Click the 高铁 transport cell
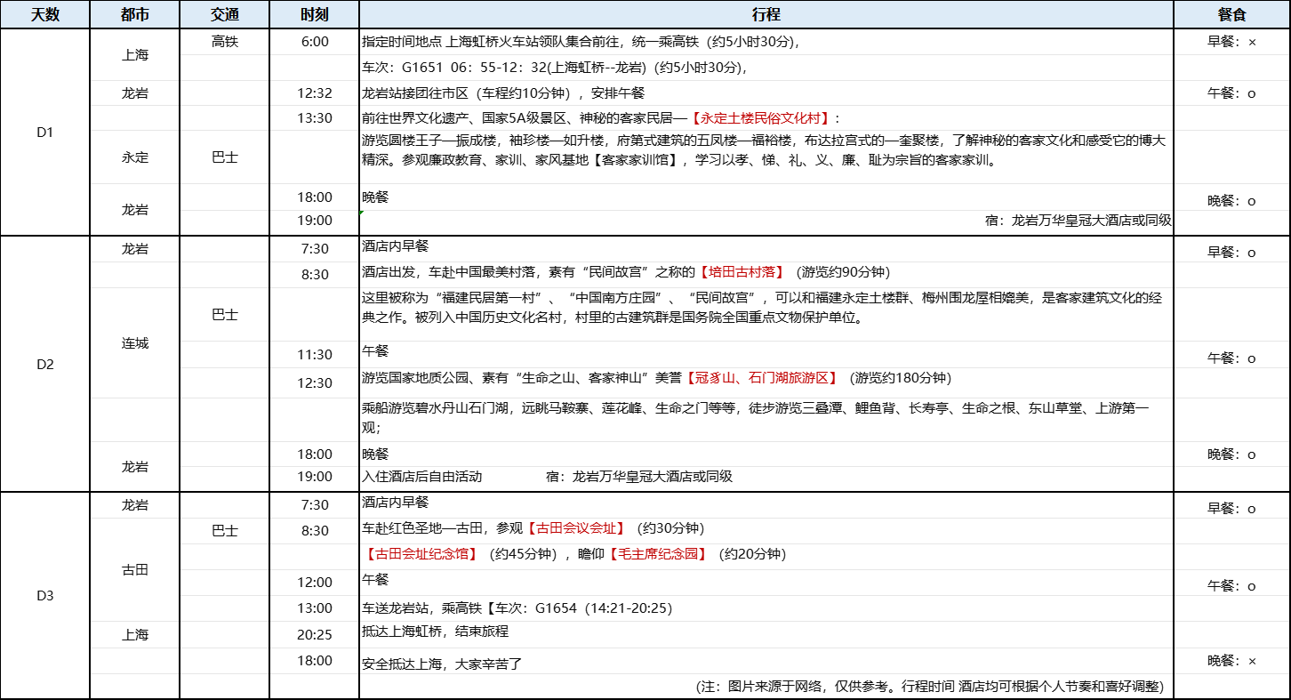Viewport: 1291px width, 700px height. 225,42
